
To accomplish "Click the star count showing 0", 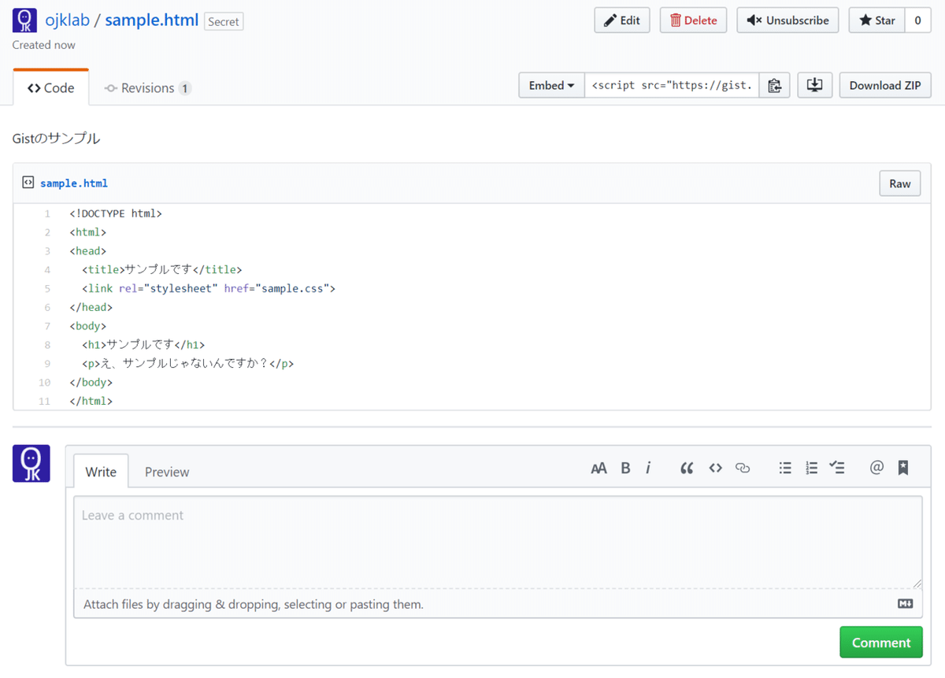I will tap(917, 20).
